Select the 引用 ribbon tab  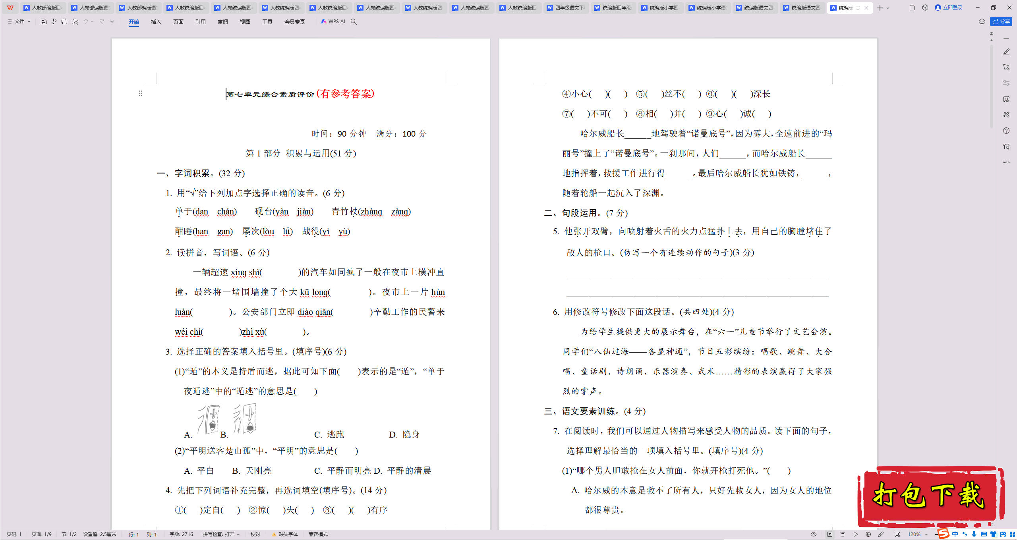[x=201, y=22]
